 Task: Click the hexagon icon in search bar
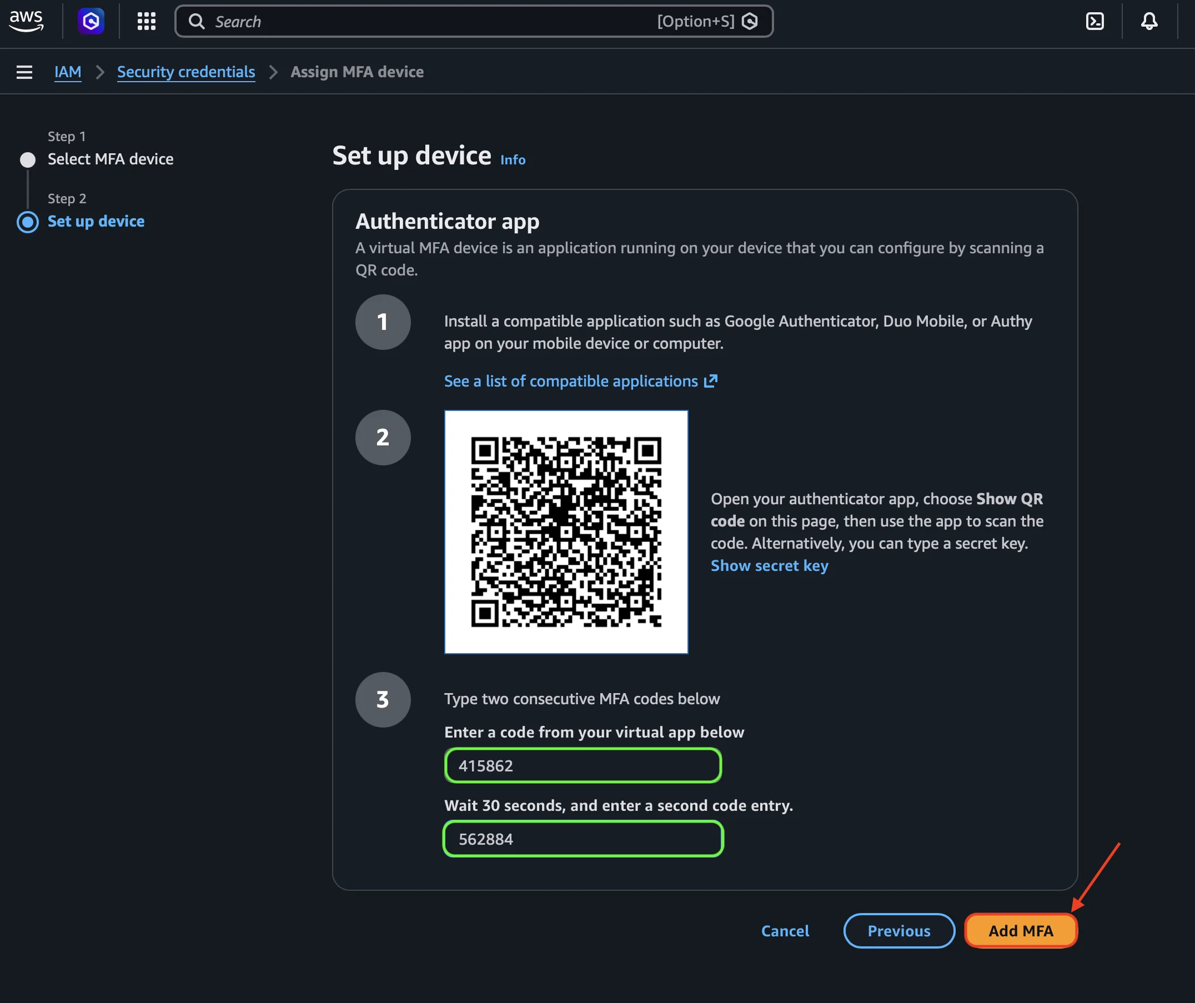(750, 21)
